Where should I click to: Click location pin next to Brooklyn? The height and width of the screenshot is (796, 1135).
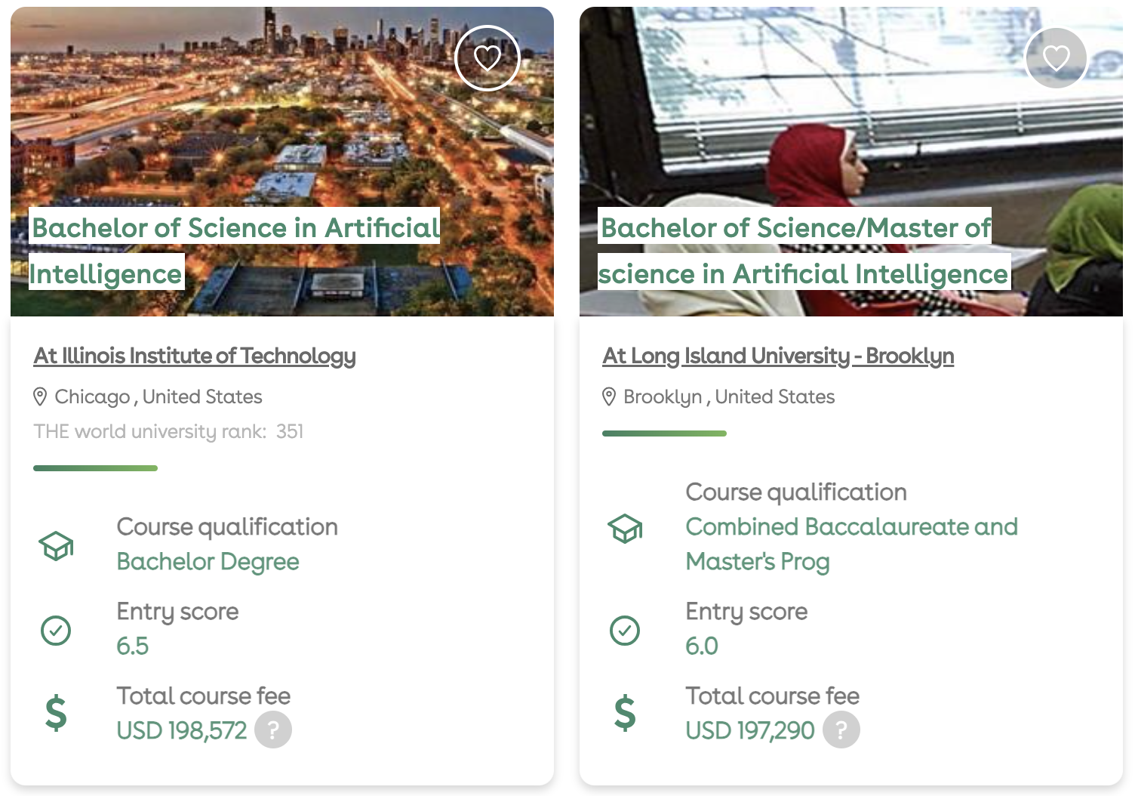pos(609,396)
